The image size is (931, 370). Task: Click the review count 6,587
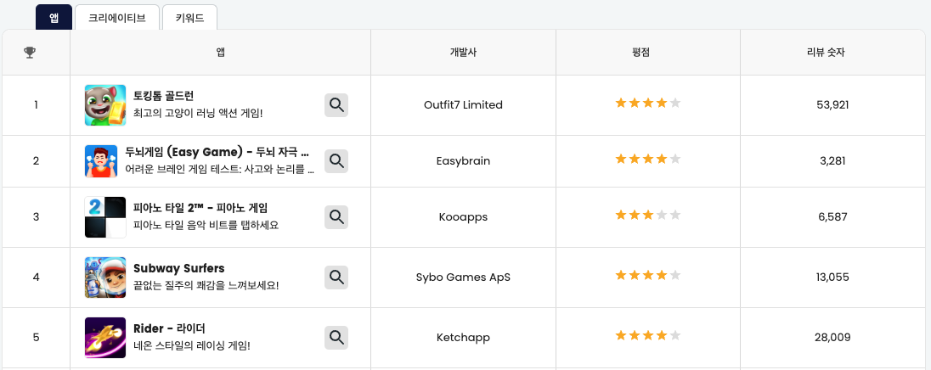point(832,217)
